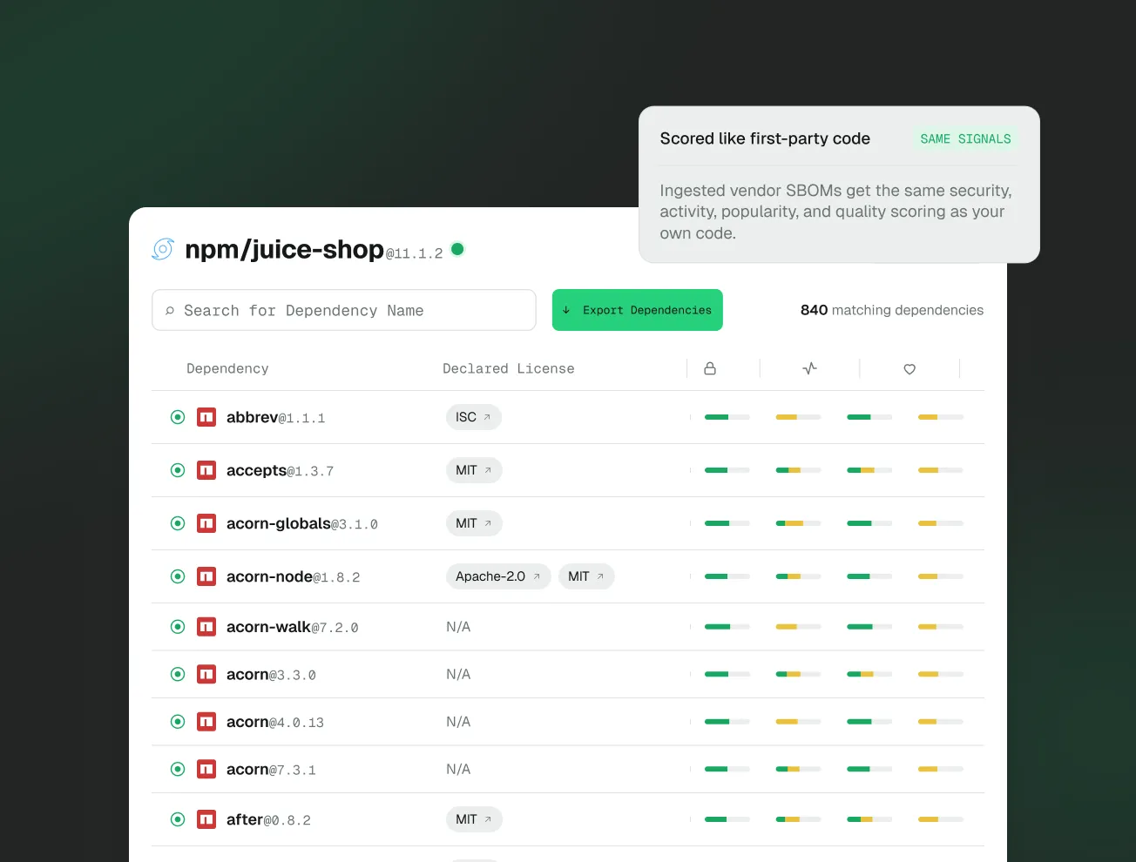The height and width of the screenshot is (862, 1136).
Task: Click the npm icon for acorn@4.0.13
Action: (x=206, y=722)
